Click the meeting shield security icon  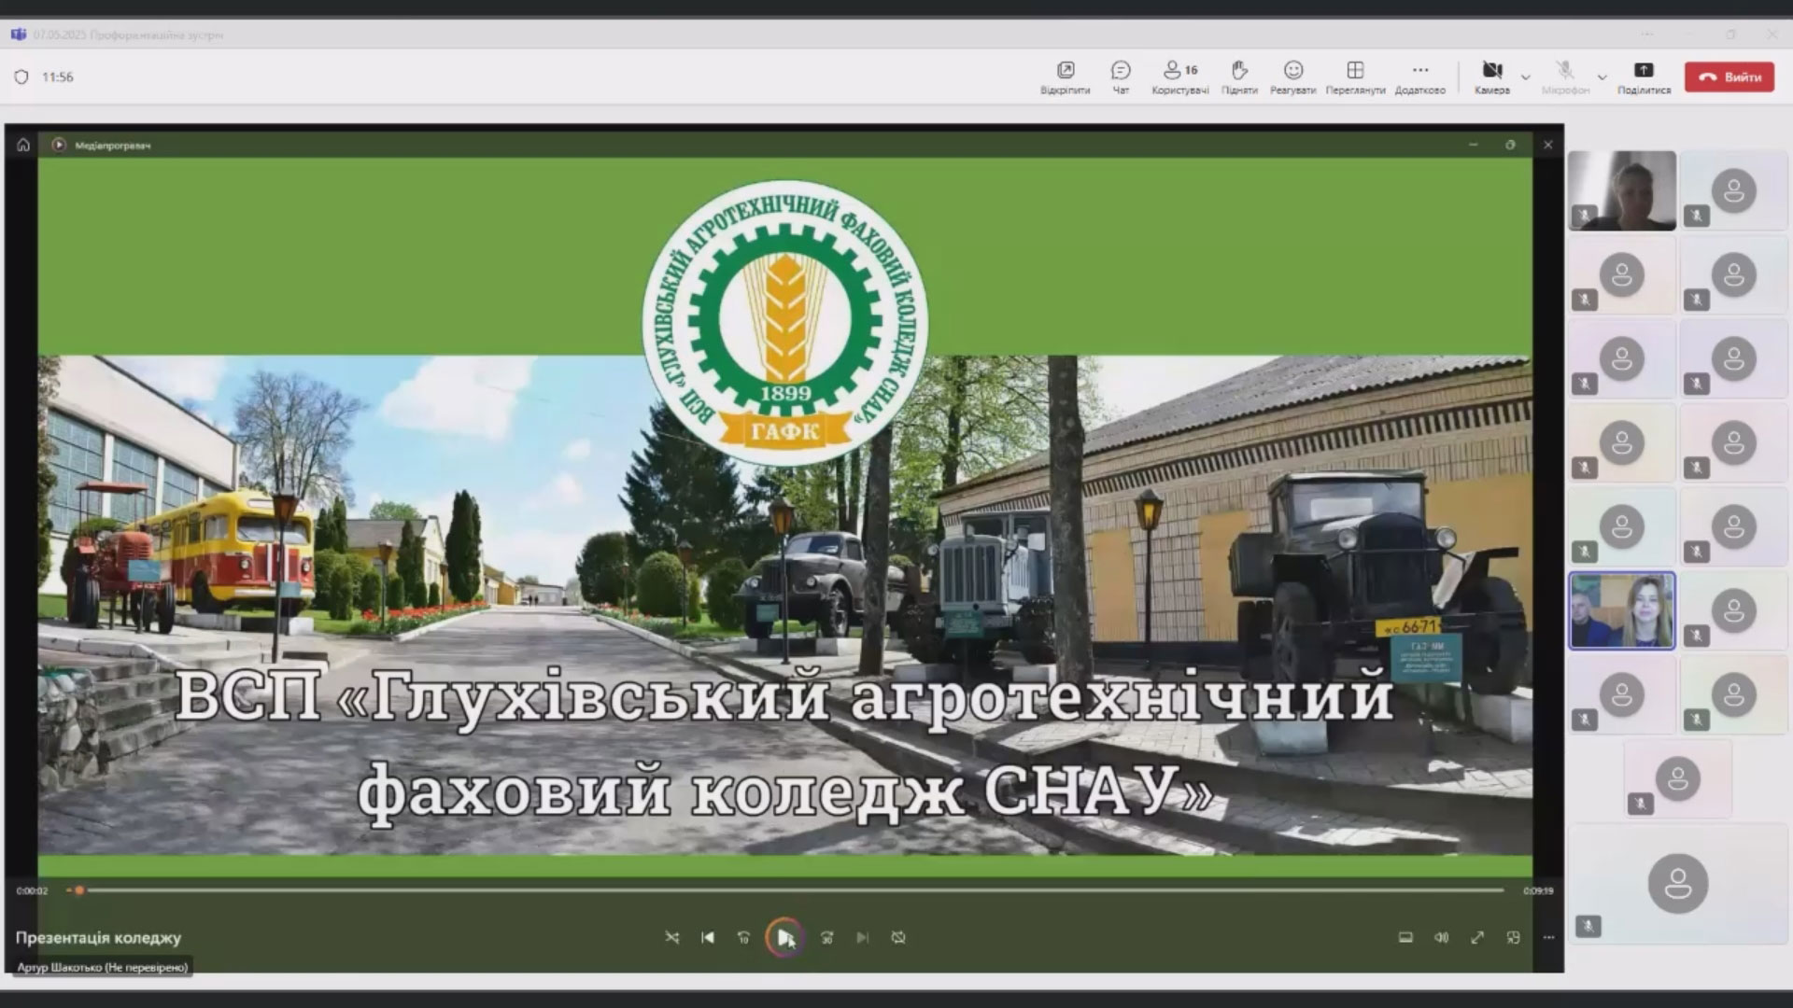(x=21, y=77)
